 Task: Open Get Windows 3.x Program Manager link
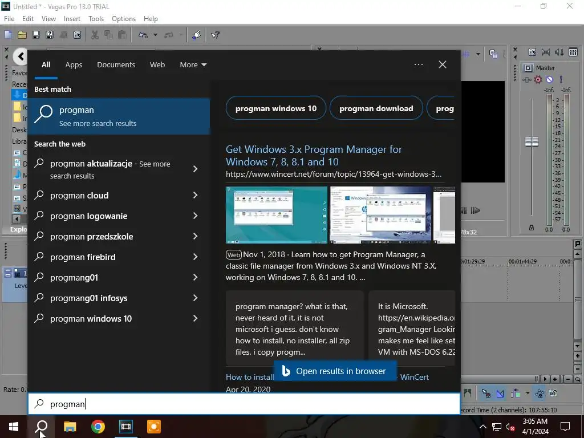coord(314,155)
